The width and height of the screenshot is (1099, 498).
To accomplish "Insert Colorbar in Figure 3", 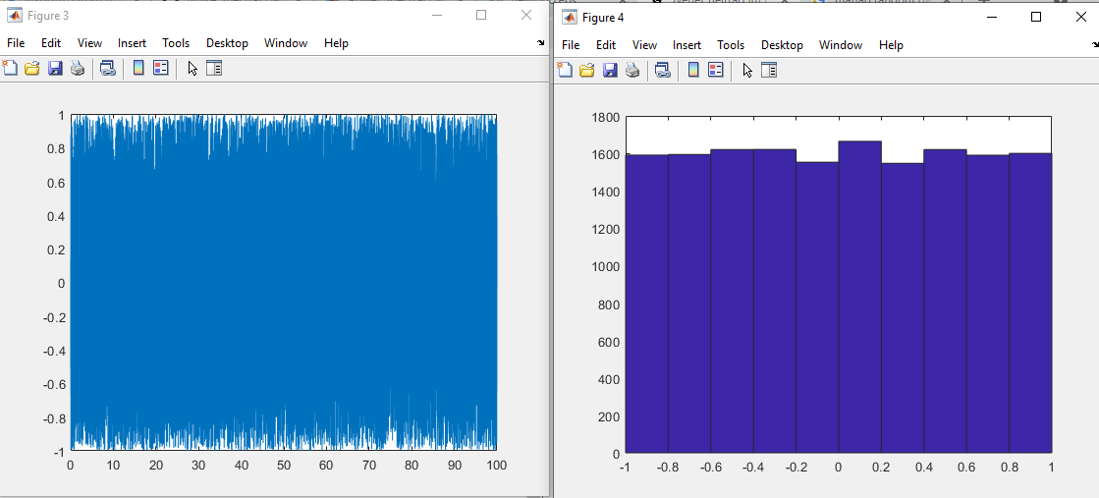I will [138, 68].
